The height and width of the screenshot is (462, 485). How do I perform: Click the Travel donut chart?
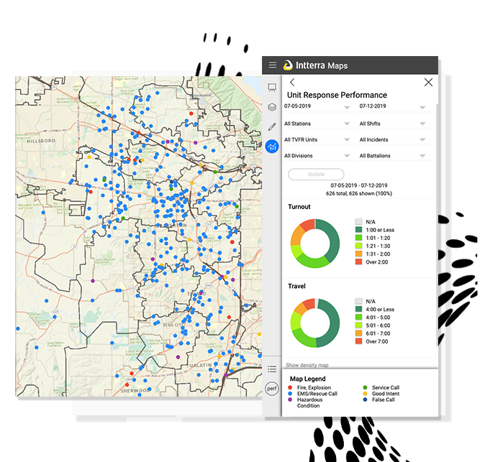pyautogui.click(x=315, y=323)
